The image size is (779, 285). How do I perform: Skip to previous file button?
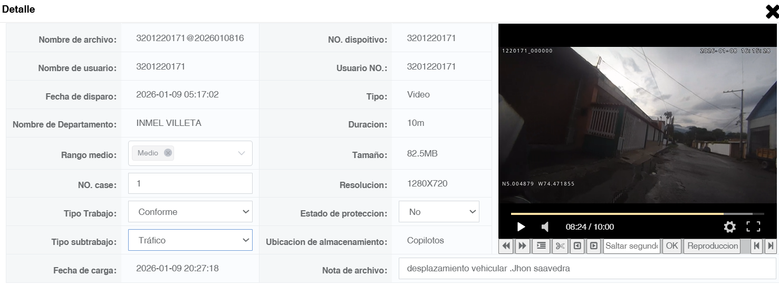(x=757, y=246)
